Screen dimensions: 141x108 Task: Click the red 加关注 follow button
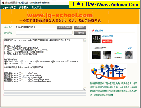107,41
